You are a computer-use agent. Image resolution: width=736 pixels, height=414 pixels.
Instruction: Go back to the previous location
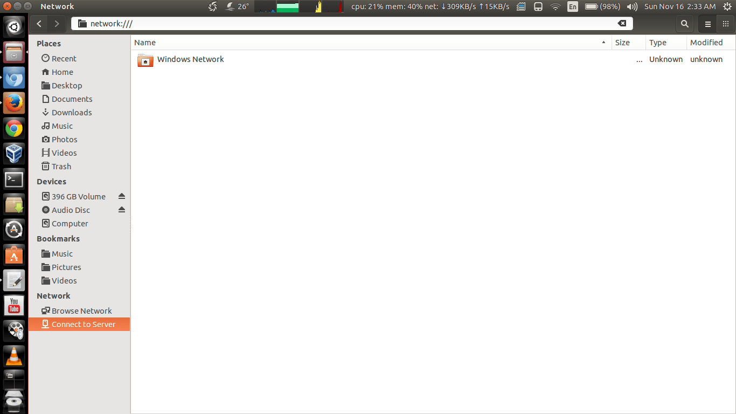(39, 24)
